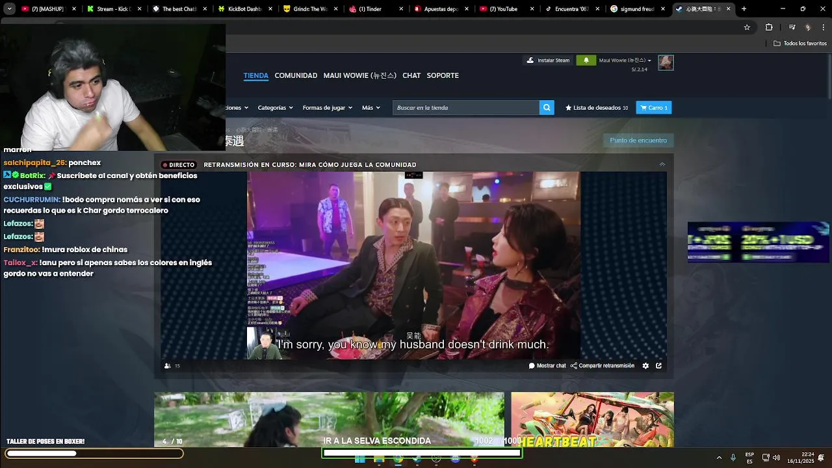Open the Chrome three-dot menu
Screen dimensions: 832x468
[824, 27]
